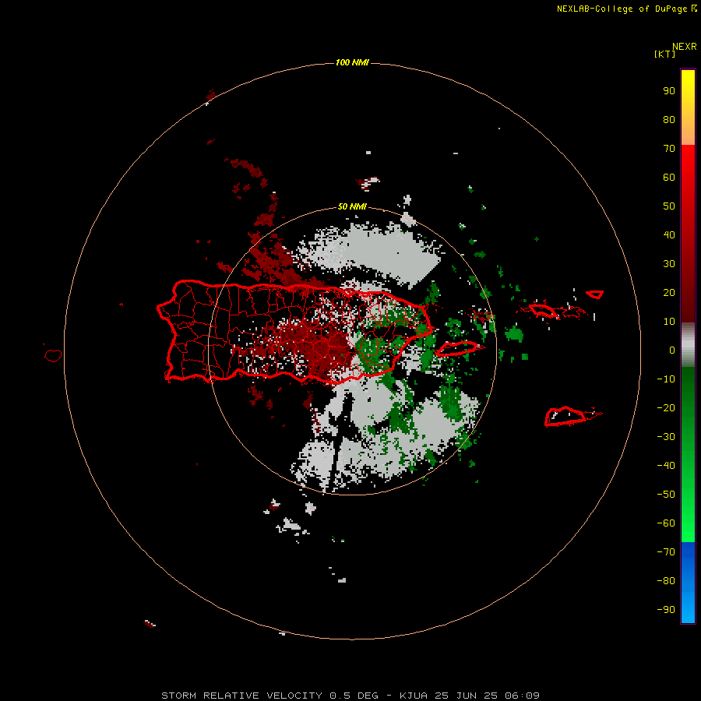Click the 10 value on the velocity legend

point(669,322)
